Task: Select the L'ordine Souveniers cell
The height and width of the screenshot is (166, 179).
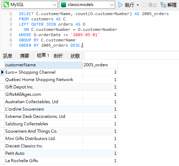Action: pos(44,109)
